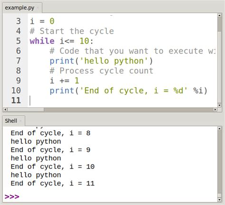Click the editor's vertical scroll down arrow
This screenshot has height=205, width=225.
[x=219, y=105]
